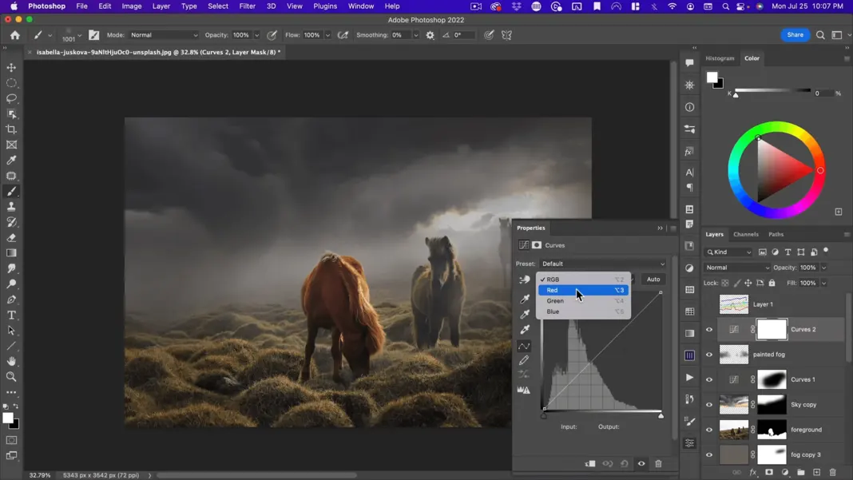Select the Crop tool
The width and height of the screenshot is (853, 480).
pos(11,129)
